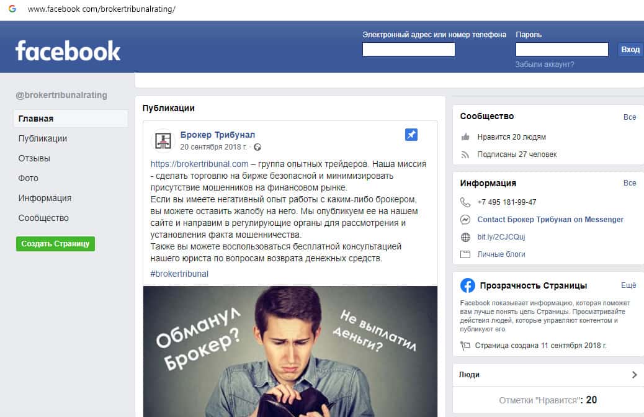Click the Публикации section heading
644x417 pixels.
[168, 108]
